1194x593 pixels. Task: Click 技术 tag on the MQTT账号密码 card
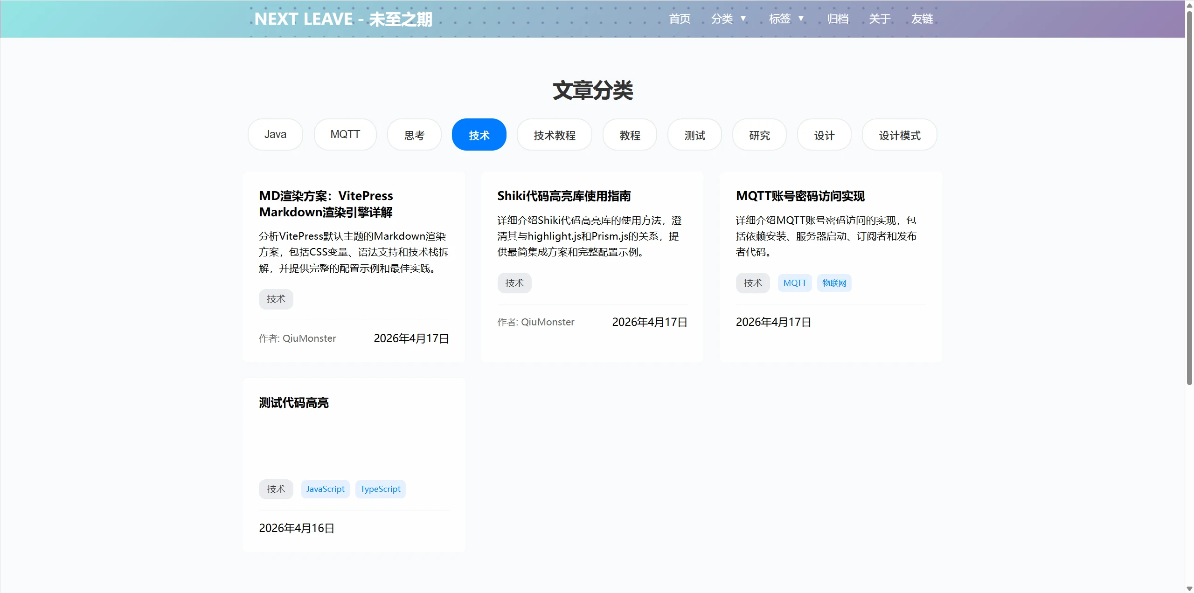point(753,283)
